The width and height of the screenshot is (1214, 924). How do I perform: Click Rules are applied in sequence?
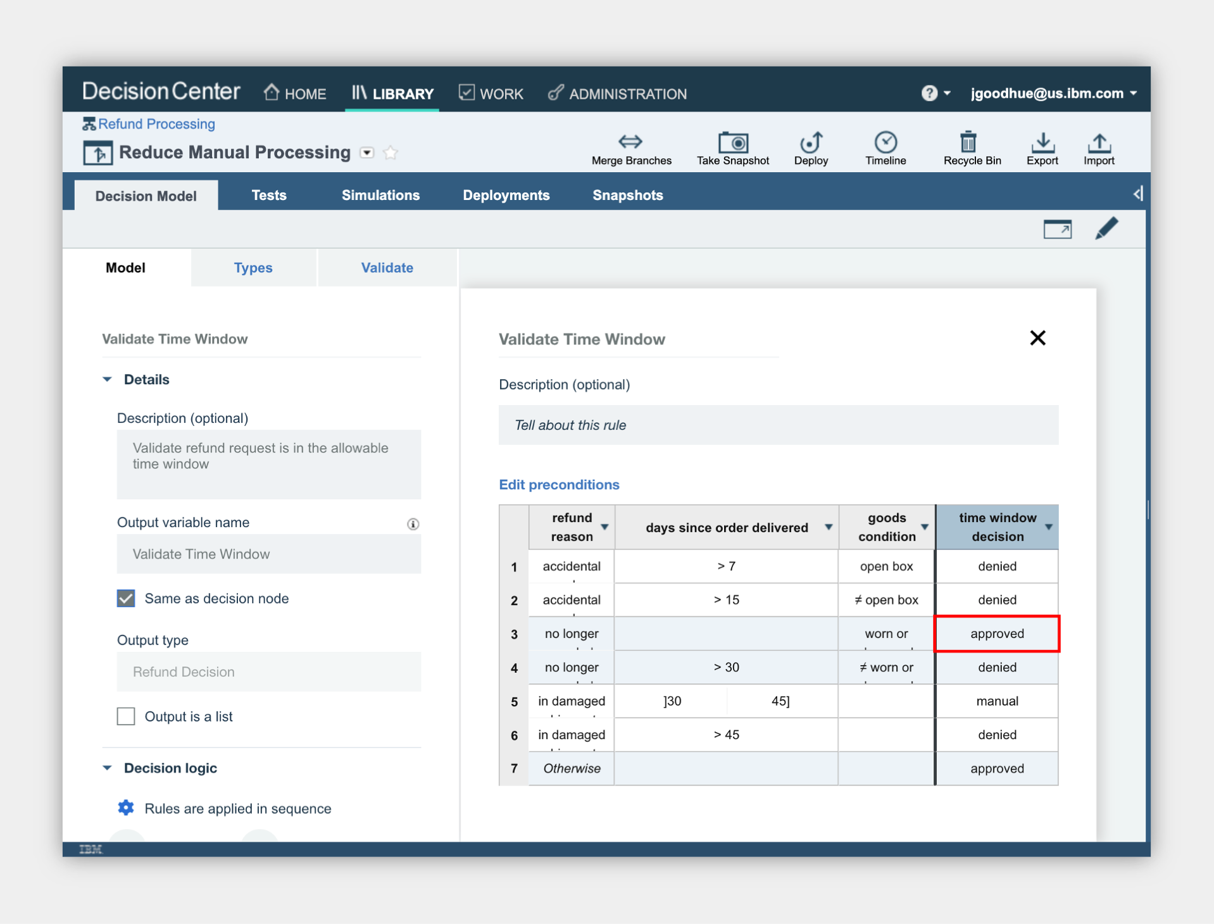238,808
